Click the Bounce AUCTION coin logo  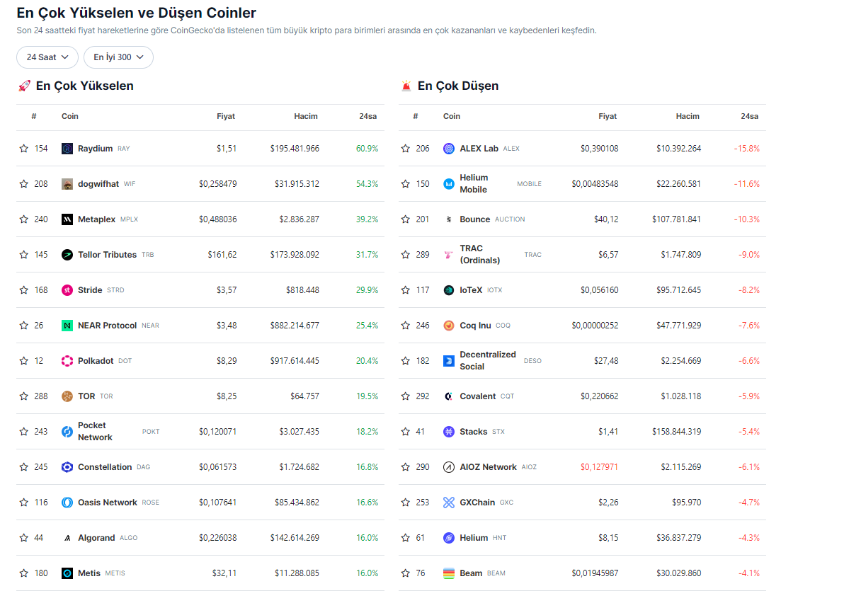click(x=449, y=219)
